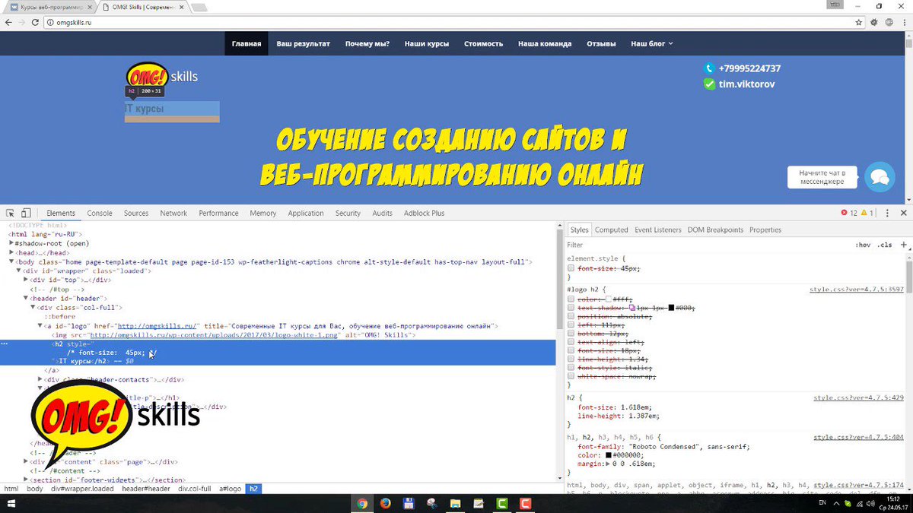Expand the #shadow-root (open) node
Screen dimensions: 913x513
[x=11, y=243]
